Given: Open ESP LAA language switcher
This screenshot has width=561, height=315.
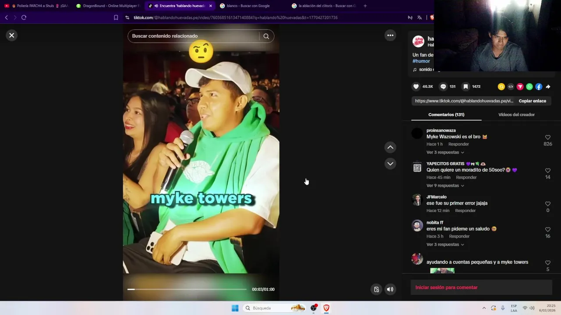Looking at the screenshot, I should [x=514, y=308].
